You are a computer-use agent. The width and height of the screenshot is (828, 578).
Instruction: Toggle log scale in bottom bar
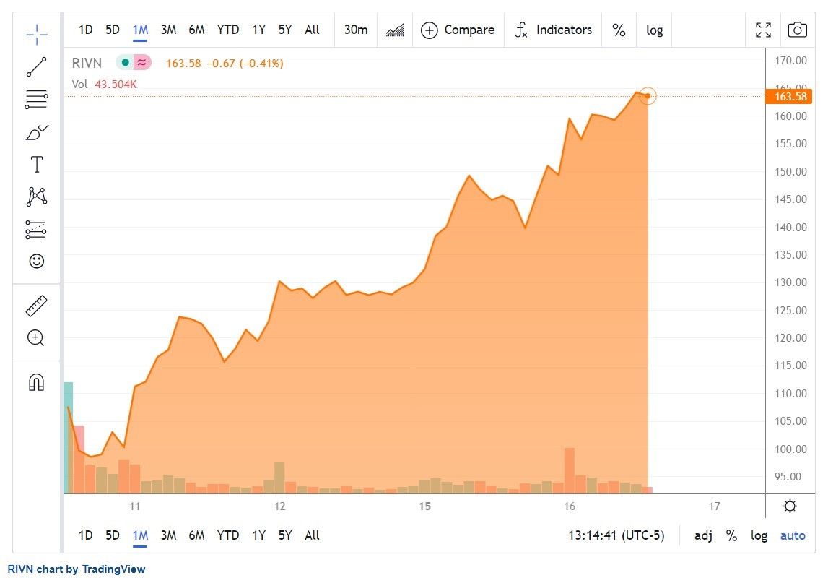pos(759,535)
